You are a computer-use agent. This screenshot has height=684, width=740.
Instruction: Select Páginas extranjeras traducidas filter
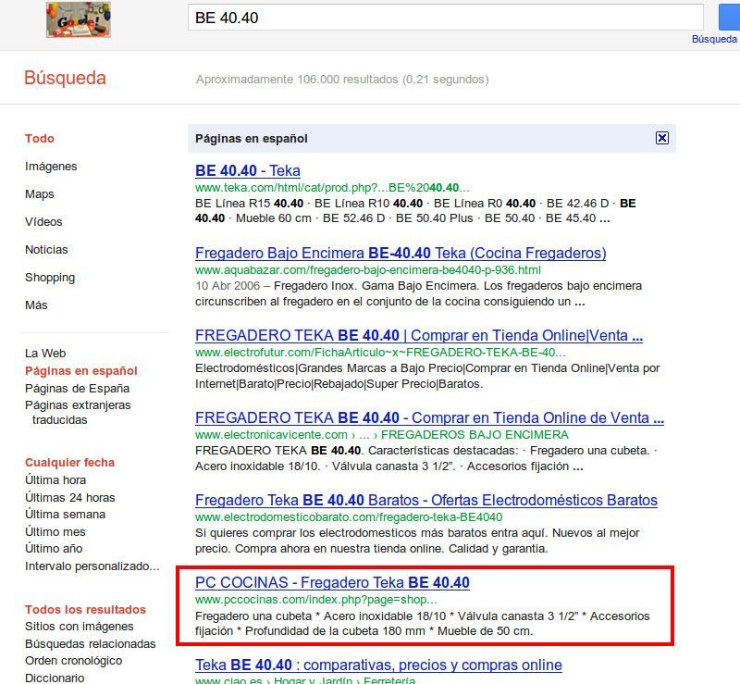(x=78, y=413)
